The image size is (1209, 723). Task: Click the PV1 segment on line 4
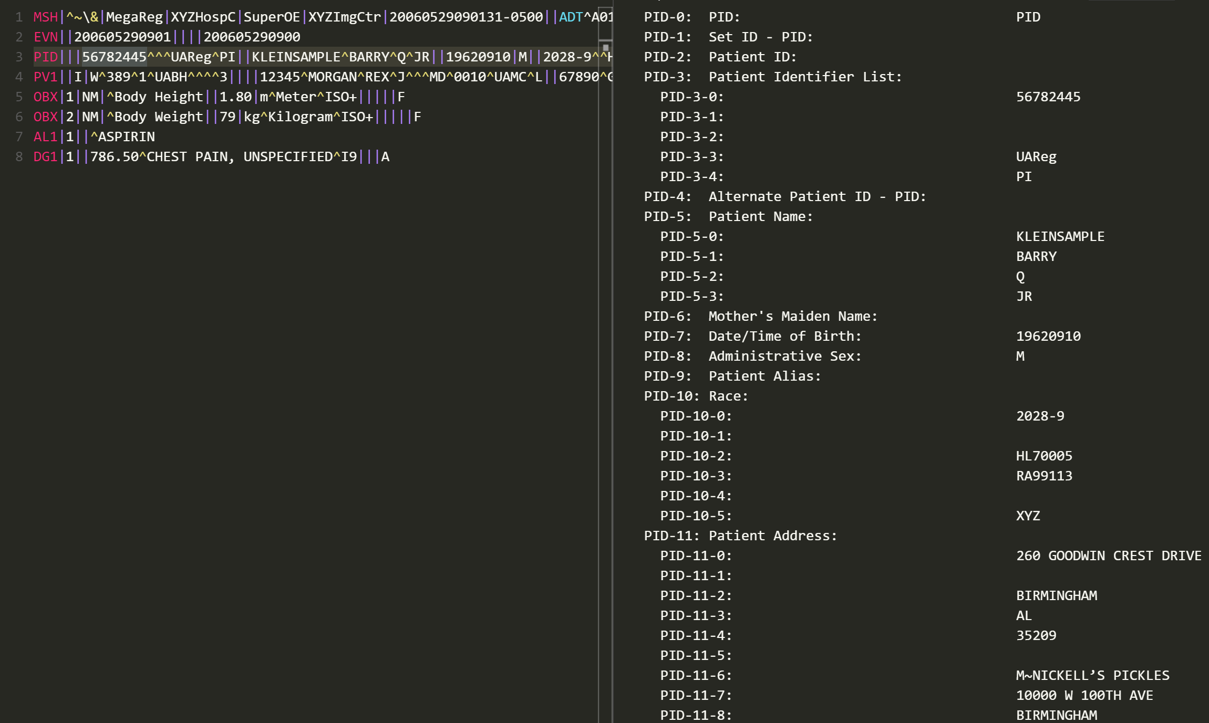point(45,77)
